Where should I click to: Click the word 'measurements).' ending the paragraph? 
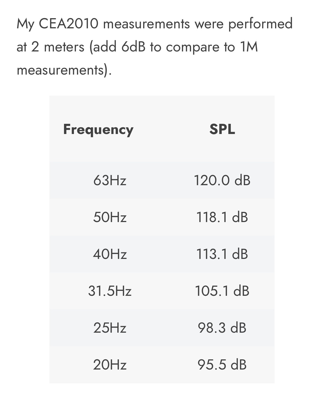point(64,70)
